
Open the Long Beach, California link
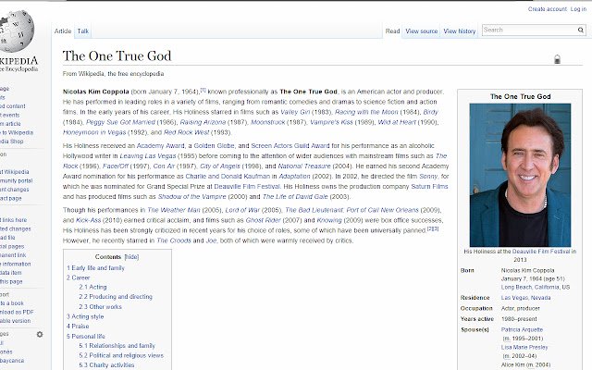point(536,288)
